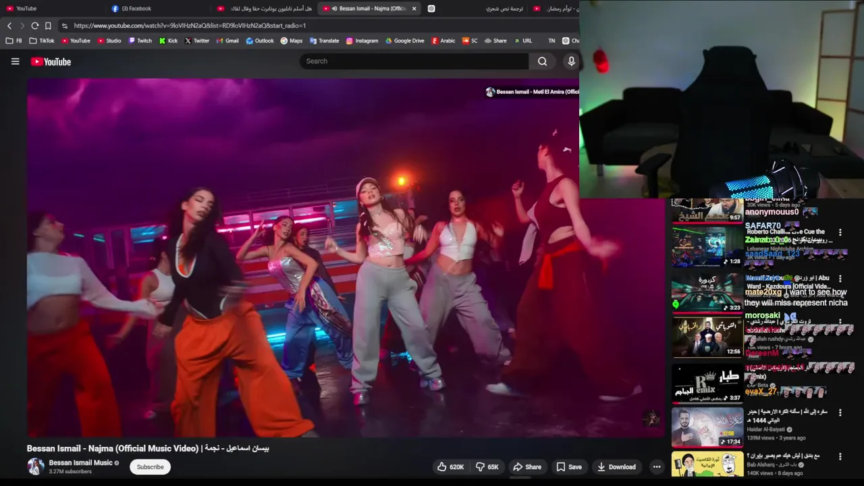Mute the tab via the Bessan Ismail tab speaker icon
Screen dimensions: 864x486
click(x=334, y=9)
